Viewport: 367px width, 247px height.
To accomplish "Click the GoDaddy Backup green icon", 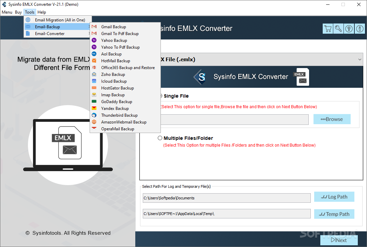I will click(x=94, y=101).
